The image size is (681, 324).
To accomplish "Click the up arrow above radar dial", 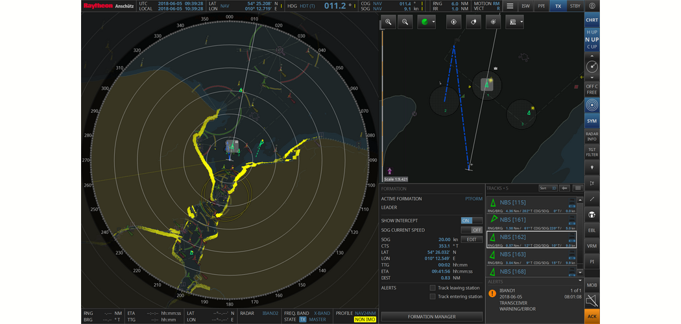I will (x=592, y=56).
